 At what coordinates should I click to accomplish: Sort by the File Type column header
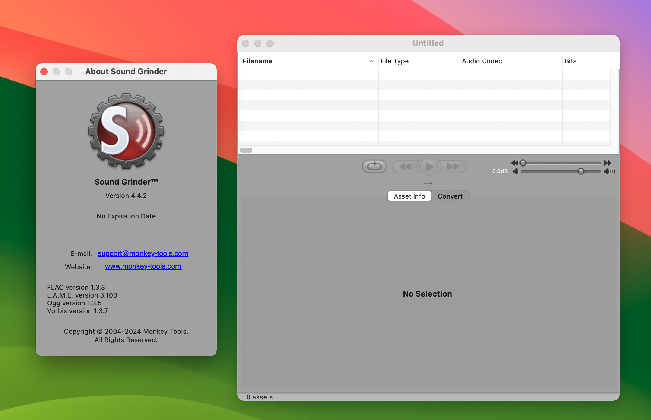coord(394,61)
